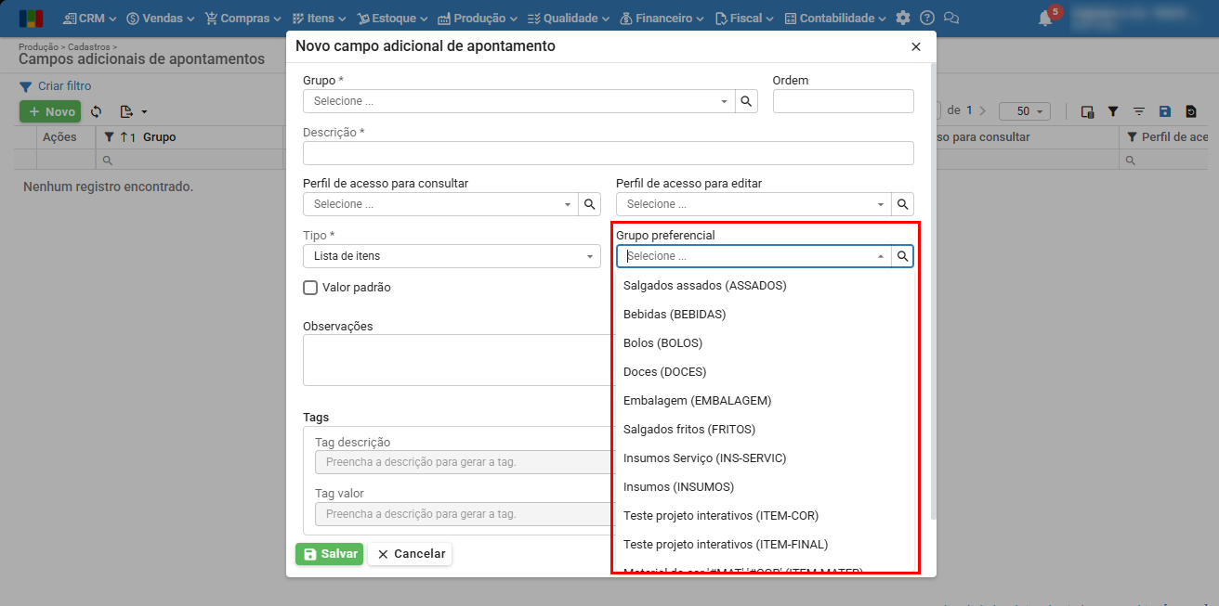Open the settings gear icon

pos(903,19)
